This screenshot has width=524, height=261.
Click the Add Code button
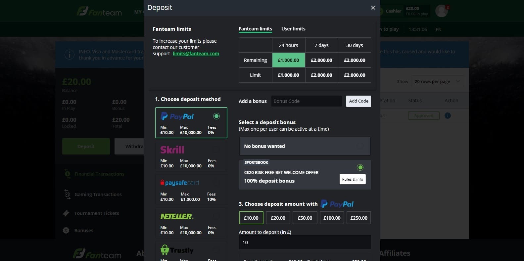point(358,101)
